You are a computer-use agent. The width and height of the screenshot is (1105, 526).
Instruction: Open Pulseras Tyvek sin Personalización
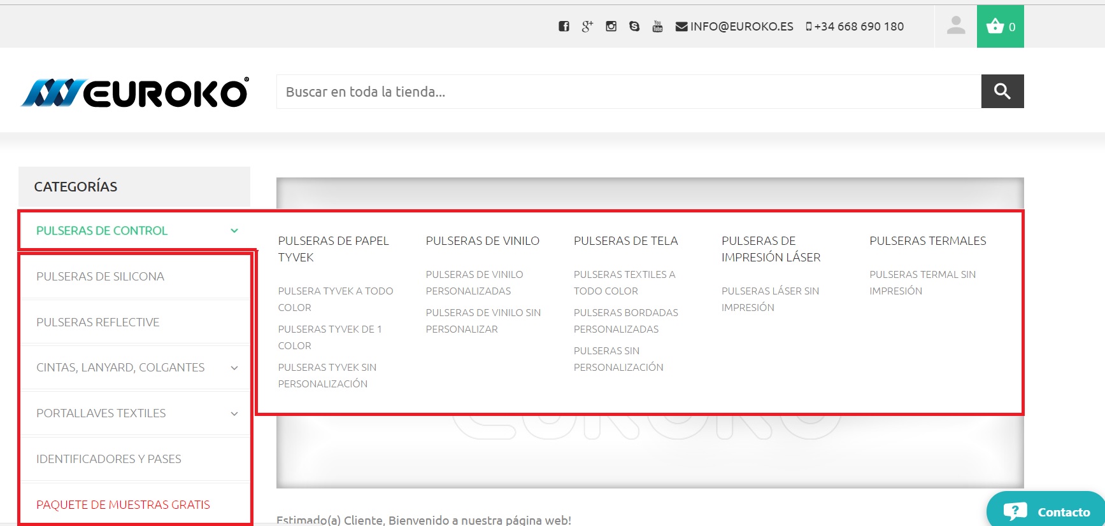[327, 376]
